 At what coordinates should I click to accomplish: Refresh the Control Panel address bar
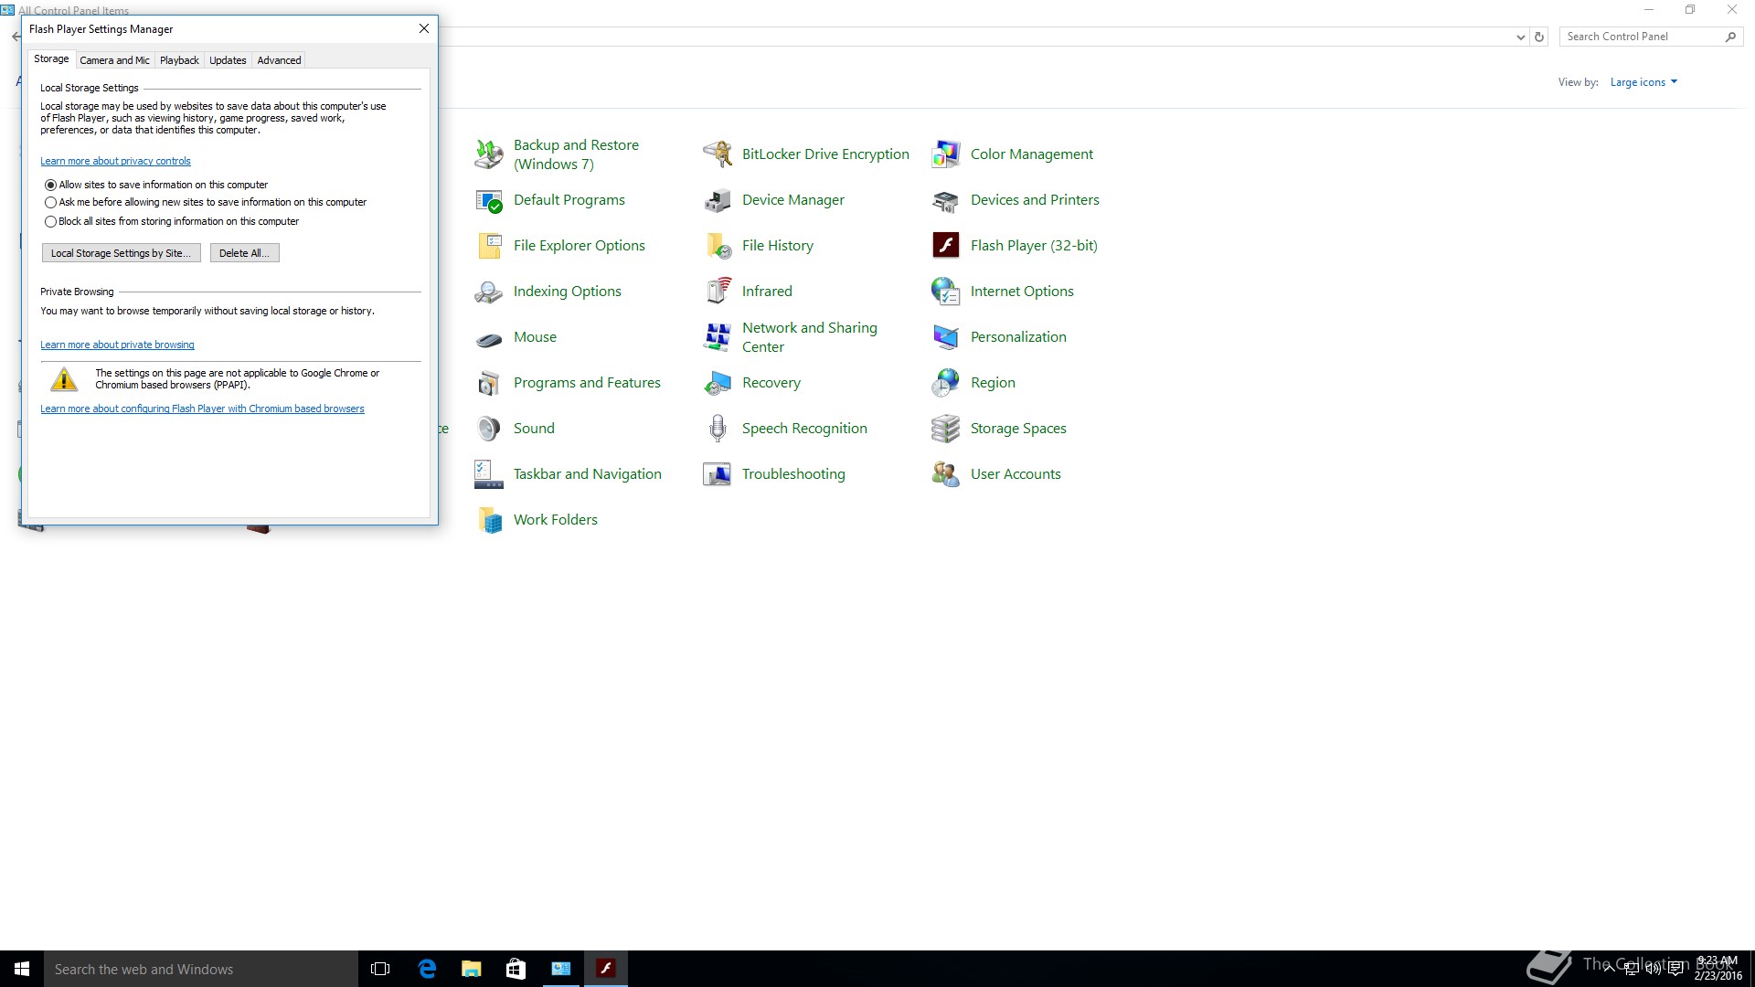tap(1539, 37)
